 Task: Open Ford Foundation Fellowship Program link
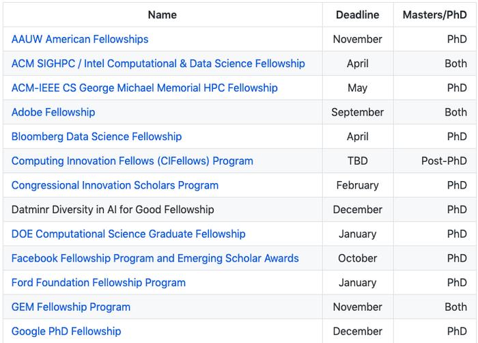tap(98, 283)
